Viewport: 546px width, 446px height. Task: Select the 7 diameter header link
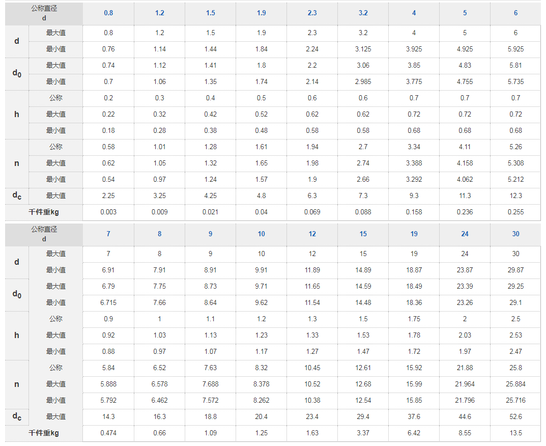108,234
